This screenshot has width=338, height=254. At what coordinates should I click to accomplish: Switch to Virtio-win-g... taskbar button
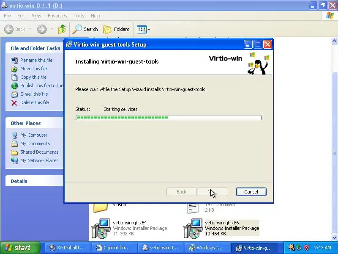pos(254,248)
